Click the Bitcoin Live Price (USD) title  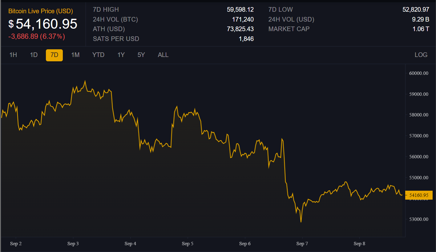pos(41,11)
